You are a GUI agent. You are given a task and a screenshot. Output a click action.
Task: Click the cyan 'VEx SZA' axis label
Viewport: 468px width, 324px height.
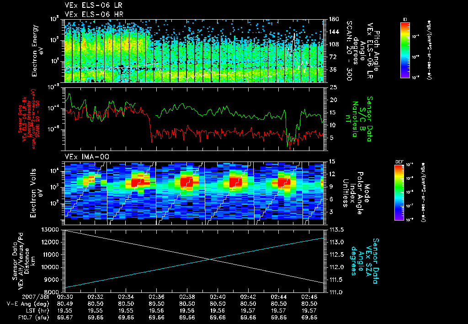[x=368, y=261]
